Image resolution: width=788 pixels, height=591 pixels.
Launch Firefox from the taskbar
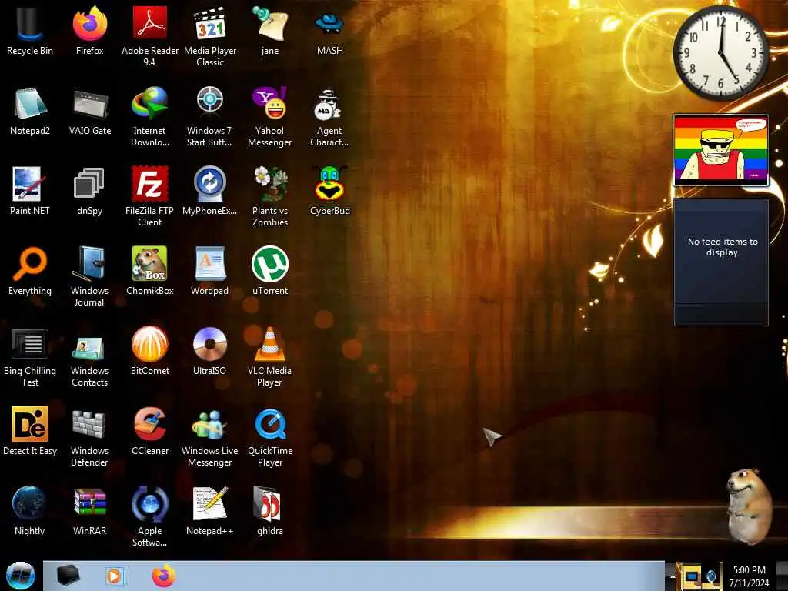(x=164, y=576)
